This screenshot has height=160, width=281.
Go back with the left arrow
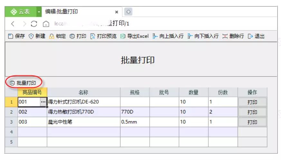point(13,24)
